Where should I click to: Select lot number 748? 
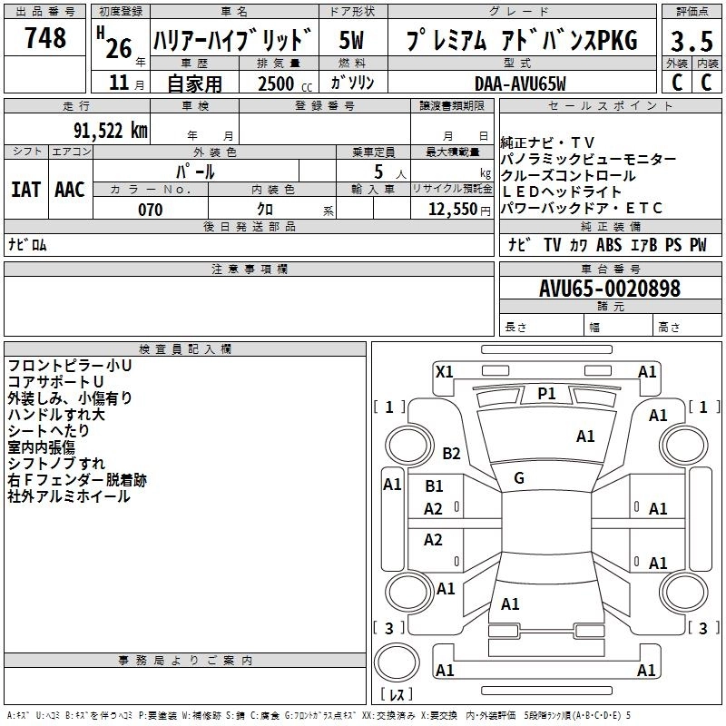pyautogui.click(x=44, y=38)
